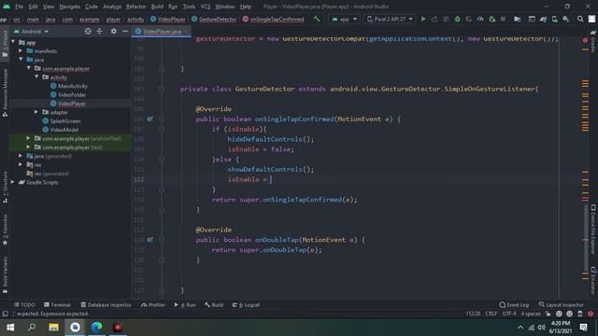598x336 pixels.
Task: Open MainActivity in the project tree
Action: click(x=73, y=86)
